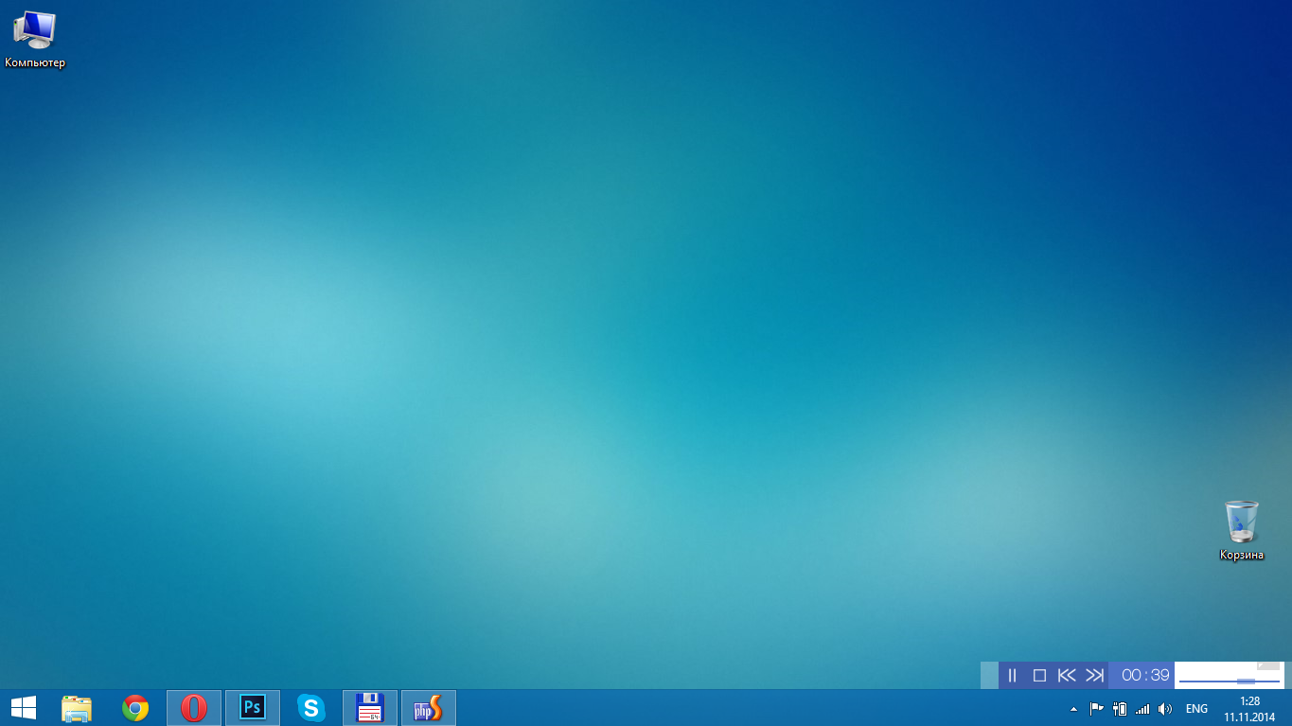Open File Explorer from the taskbar
The height and width of the screenshot is (726, 1292).
point(77,708)
